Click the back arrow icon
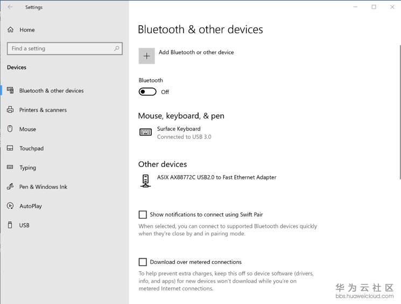Viewport: 401px width, 304px height. (10, 7)
